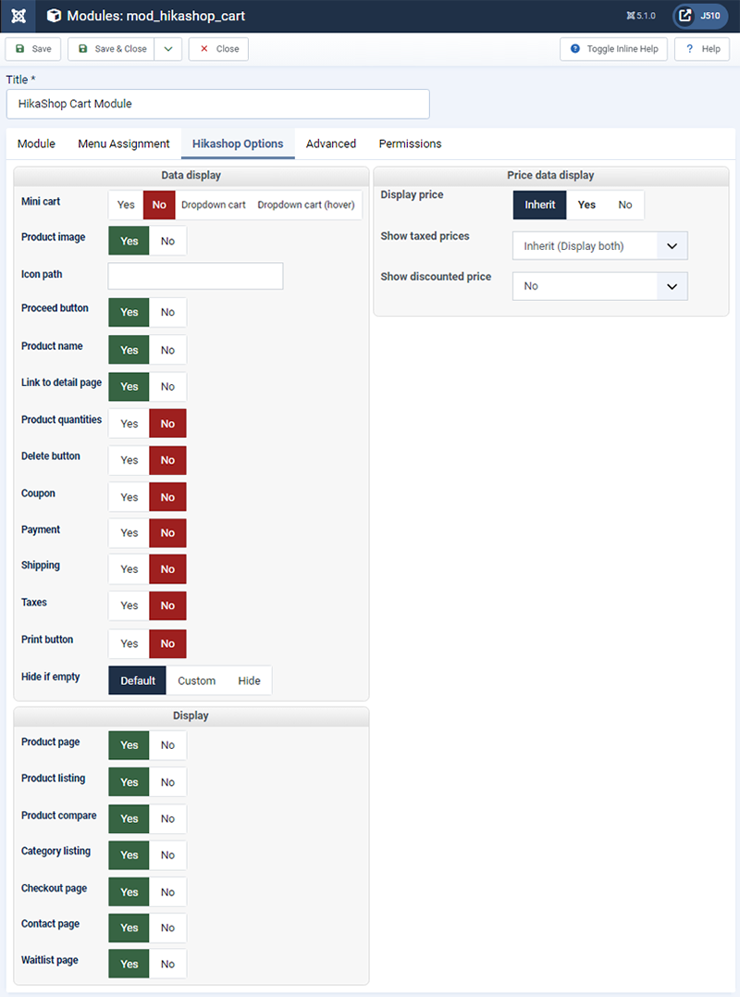Viewport: 740px width, 997px height.
Task: Set Display price to Inherit
Action: coord(540,205)
